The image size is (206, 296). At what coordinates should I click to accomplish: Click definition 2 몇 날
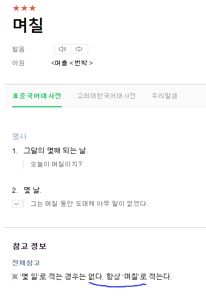pyautogui.click(x=32, y=190)
